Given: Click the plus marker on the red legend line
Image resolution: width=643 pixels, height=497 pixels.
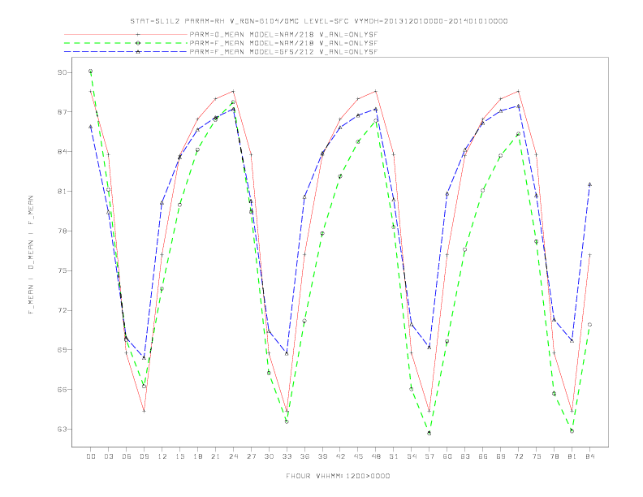Looking at the screenshot, I should click(138, 35).
